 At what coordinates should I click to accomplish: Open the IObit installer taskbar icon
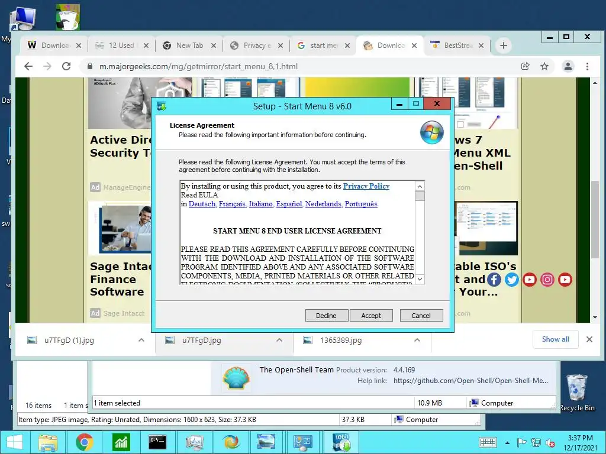tap(341, 442)
